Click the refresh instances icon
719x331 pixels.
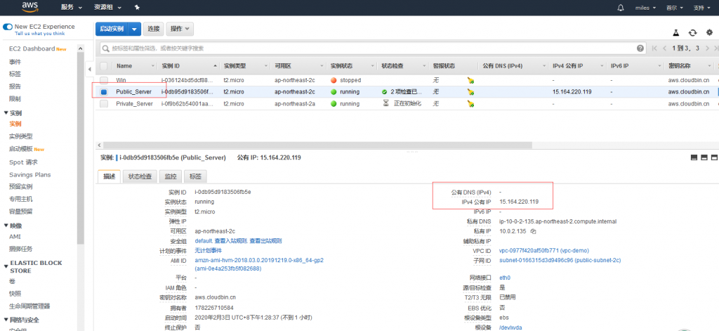[692, 32]
